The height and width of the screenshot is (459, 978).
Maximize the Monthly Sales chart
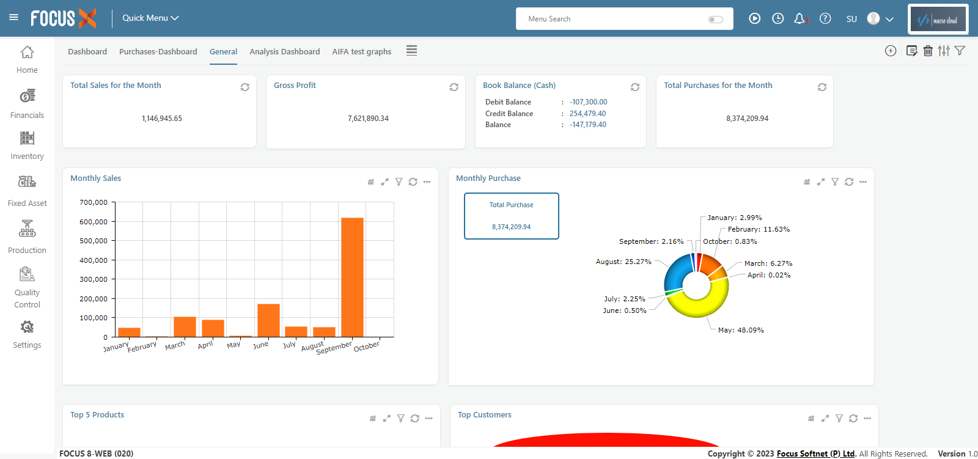(x=384, y=182)
